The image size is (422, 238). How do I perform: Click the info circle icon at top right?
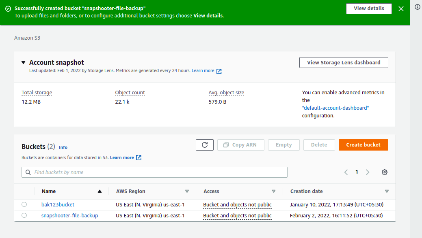(x=417, y=7)
